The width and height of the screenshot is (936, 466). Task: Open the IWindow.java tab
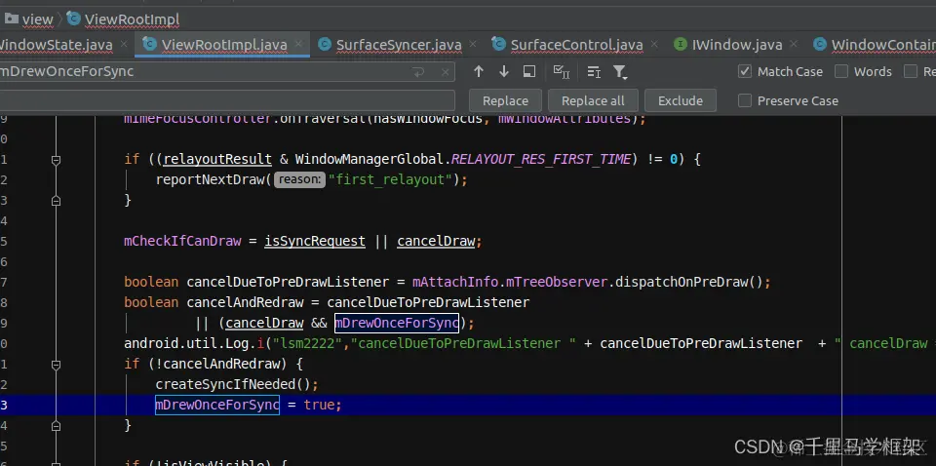[x=736, y=45]
